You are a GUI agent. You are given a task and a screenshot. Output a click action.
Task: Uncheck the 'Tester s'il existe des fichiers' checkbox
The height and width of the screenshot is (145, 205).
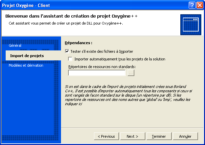coord(67,51)
